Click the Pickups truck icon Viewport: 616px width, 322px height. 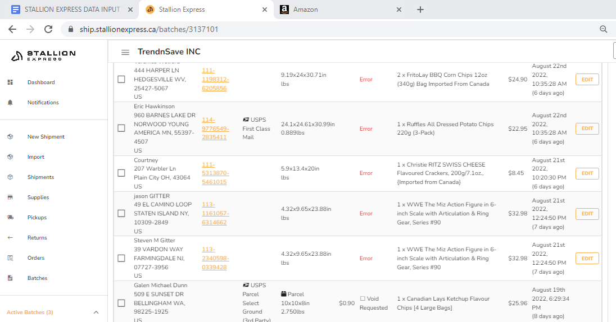click(x=10, y=218)
